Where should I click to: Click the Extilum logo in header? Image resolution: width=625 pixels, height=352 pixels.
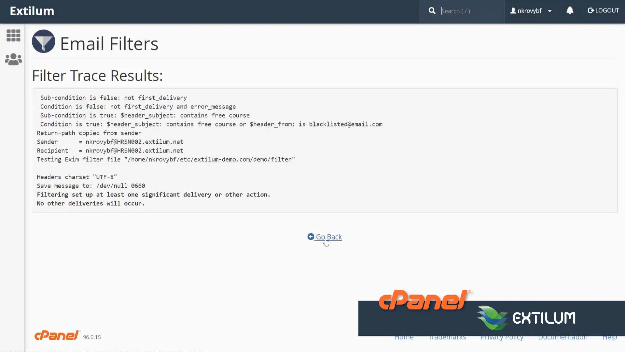pos(32,11)
